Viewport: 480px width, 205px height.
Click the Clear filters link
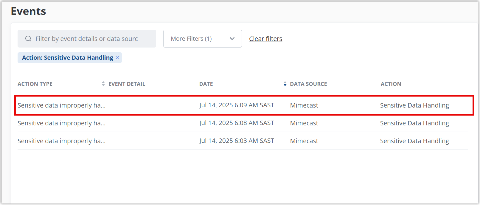[265, 39]
